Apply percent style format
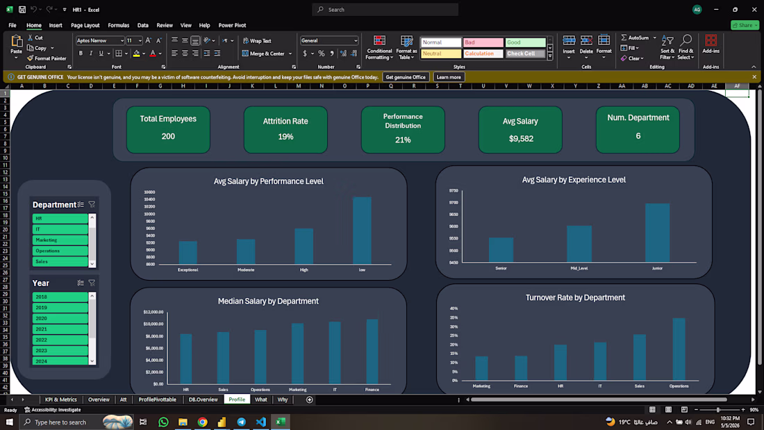Image resolution: width=764 pixels, height=430 pixels. [321, 53]
